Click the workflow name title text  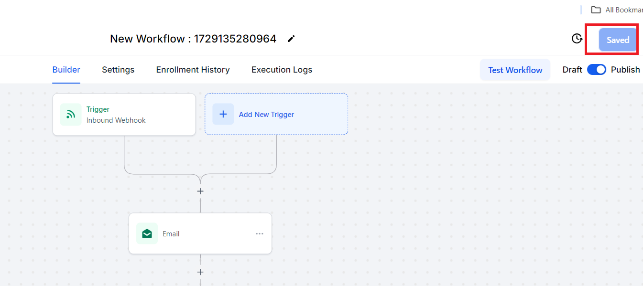click(x=193, y=39)
